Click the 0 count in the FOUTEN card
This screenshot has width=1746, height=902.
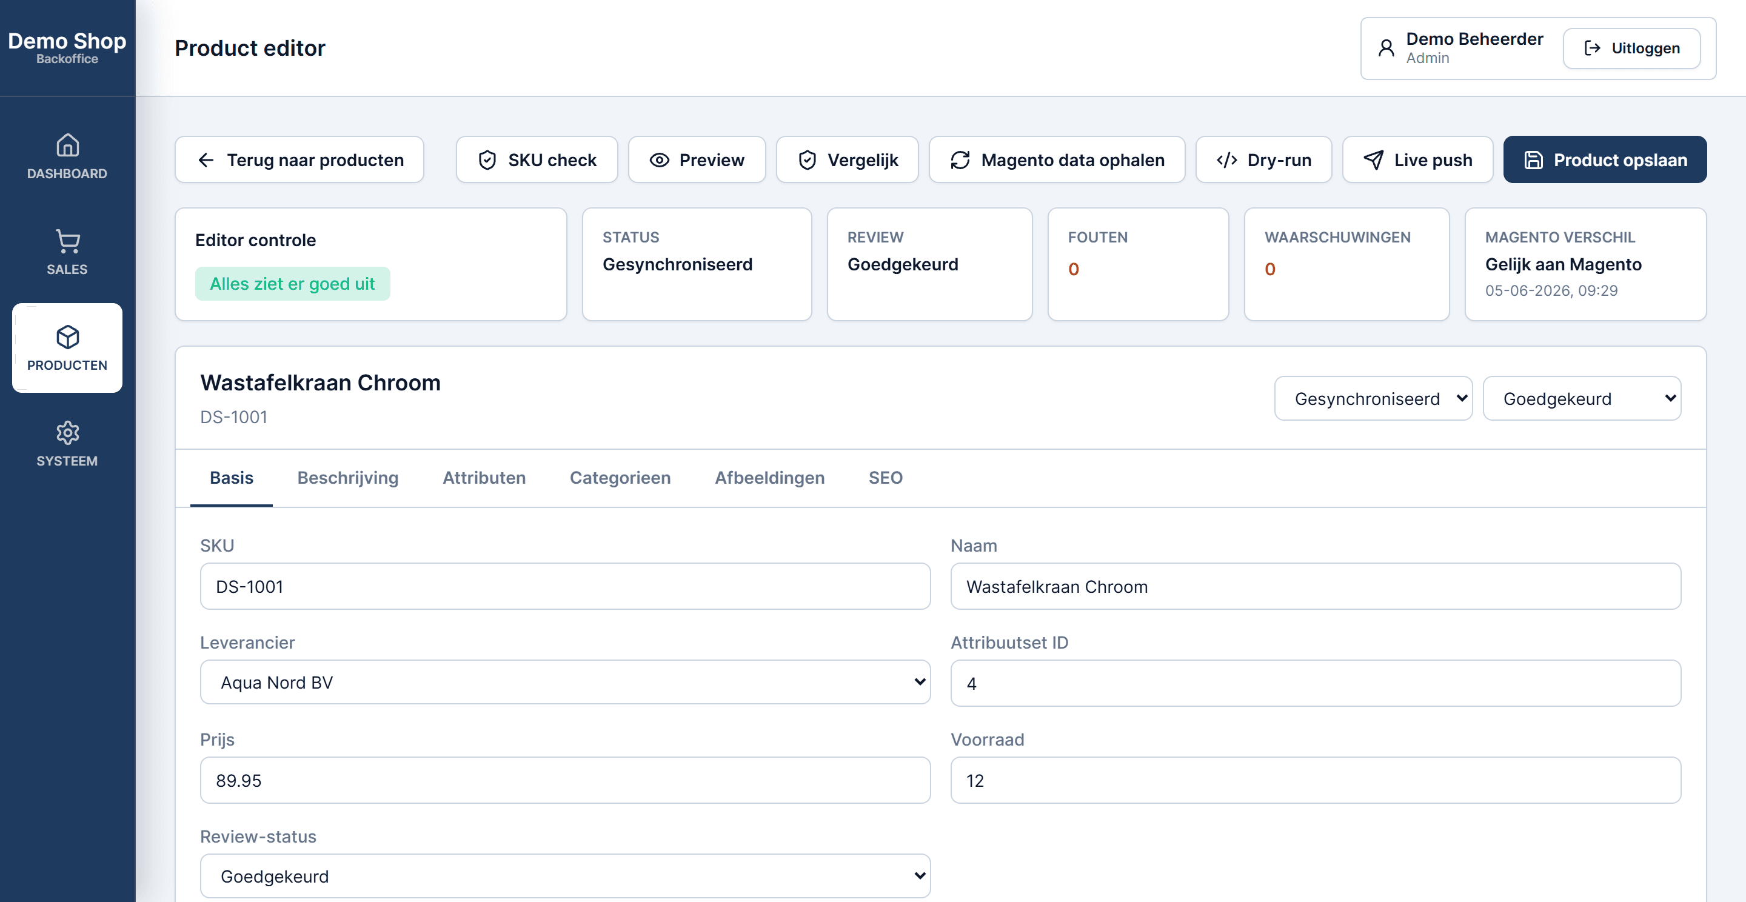click(1074, 269)
